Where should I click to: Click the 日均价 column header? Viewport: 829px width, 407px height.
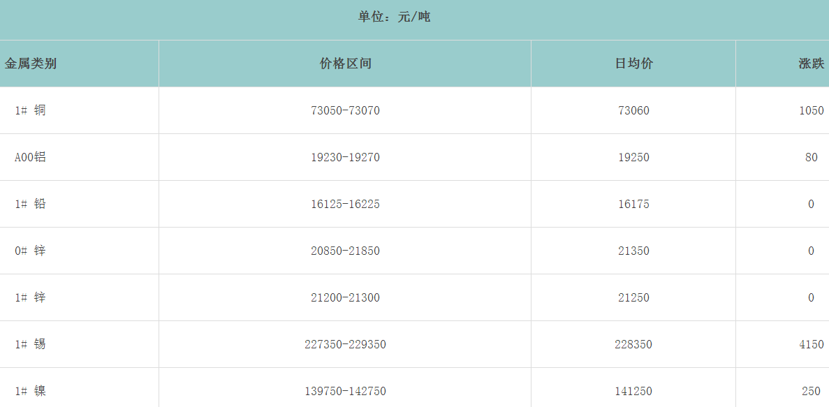pyautogui.click(x=633, y=64)
